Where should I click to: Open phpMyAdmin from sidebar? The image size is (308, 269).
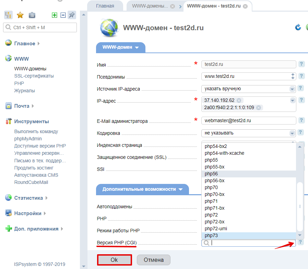28,139
